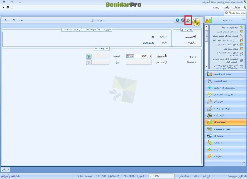Open the خرده فروشی (retail) module
The height and width of the screenshot is (179, 247).
tap(225, 81)
